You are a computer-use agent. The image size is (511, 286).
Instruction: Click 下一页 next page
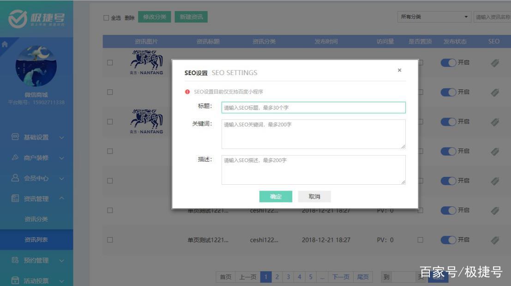point(341,277)
